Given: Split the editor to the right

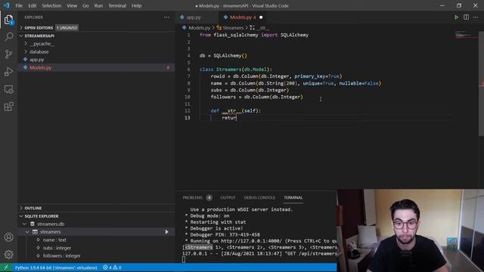Looking at the screenshot, I should (x=466, y=17).
